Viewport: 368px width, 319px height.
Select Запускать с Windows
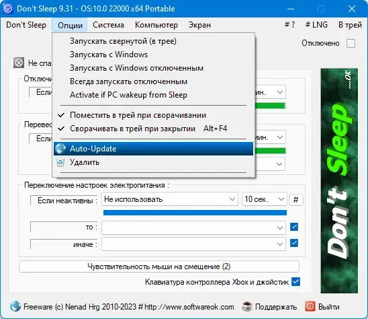tap(154, 55)
